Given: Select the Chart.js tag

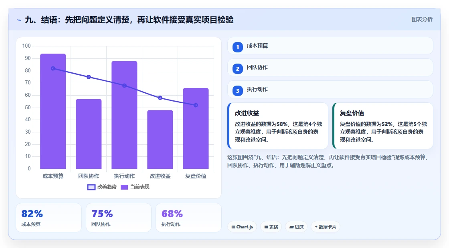Looking at the screenshot, I should [x=242, y=227].
